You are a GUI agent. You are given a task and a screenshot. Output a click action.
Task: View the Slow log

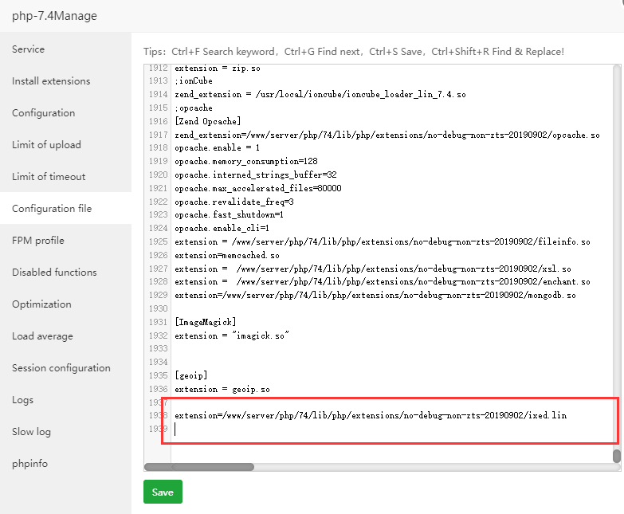pos(31,432)
